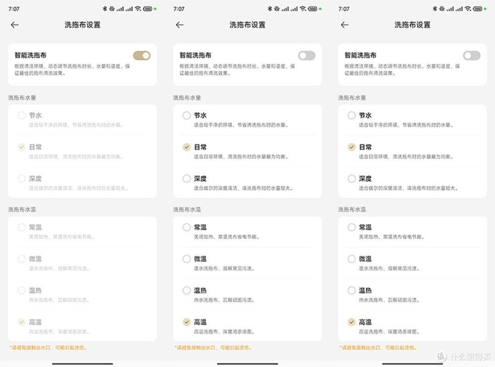Tap home gesture bar in left panel

click(82, 364)
